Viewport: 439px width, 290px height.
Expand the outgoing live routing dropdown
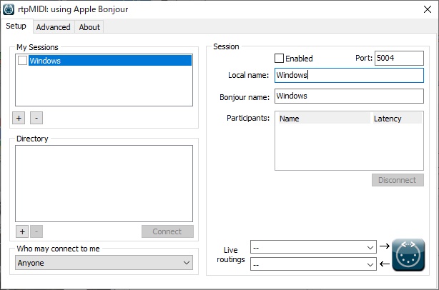pyautogui.click(x=313, y=247)
